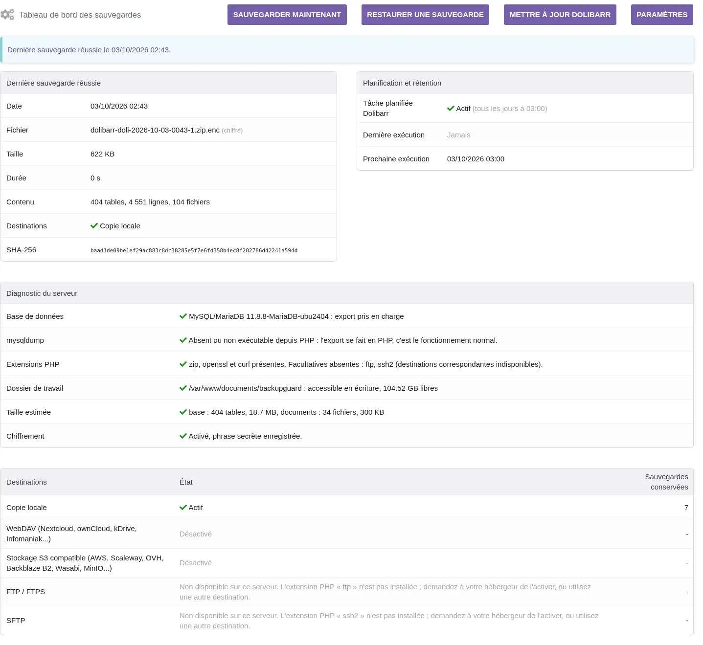This screenshot has width=703, height=645.
Task: Click the gears icon beside the dashboard title
Action: point(7,15)
